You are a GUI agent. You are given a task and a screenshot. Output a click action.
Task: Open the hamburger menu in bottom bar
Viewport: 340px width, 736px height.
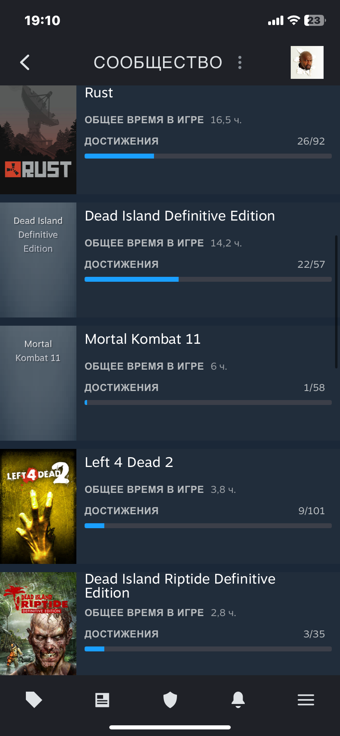point(306,700)
